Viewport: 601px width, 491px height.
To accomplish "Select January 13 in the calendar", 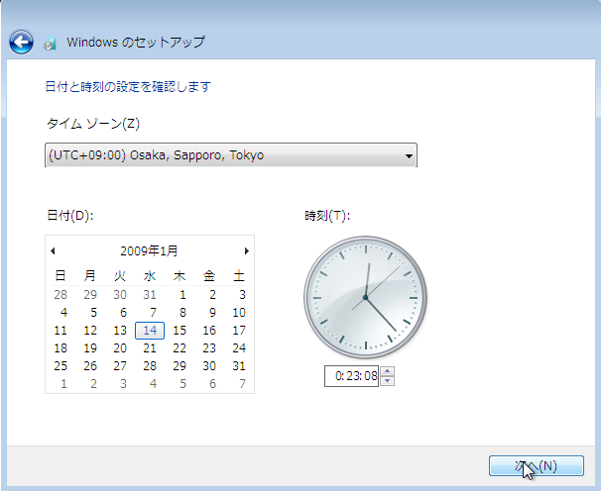I will (x=120, y=331).
